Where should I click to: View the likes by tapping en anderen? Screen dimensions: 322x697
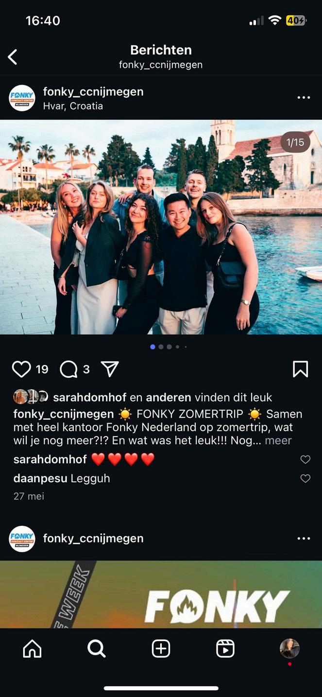pos(169,398)
